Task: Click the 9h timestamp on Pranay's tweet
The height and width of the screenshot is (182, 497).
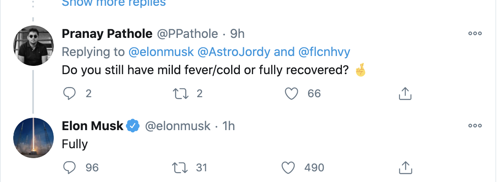Action: [x=237, y=34]
